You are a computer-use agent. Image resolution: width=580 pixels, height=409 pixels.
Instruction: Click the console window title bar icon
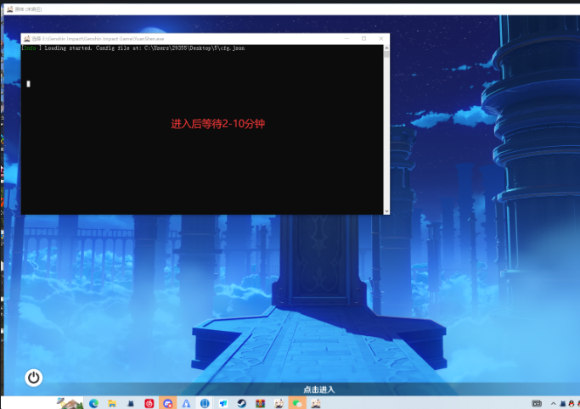[x=26, y=39]
